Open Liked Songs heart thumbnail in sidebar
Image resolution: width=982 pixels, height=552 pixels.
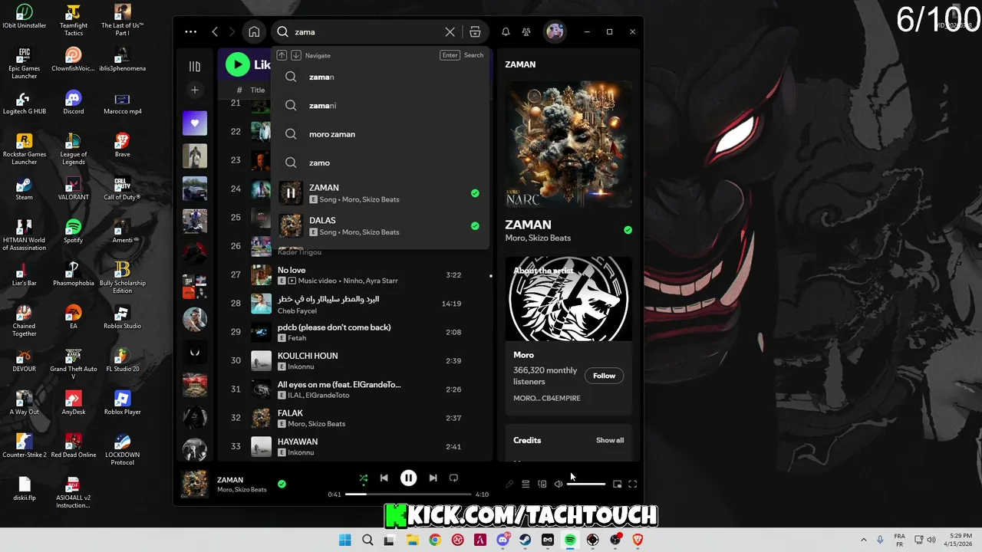195,123
